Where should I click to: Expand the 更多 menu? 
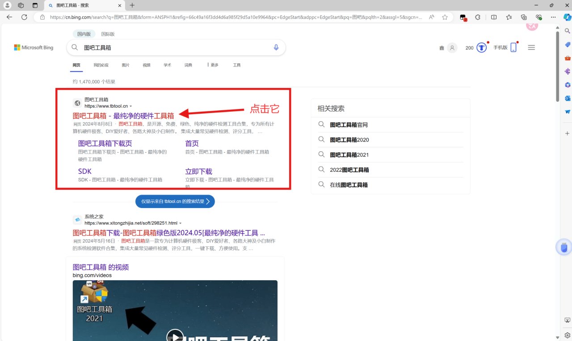(x=212, y=65)
